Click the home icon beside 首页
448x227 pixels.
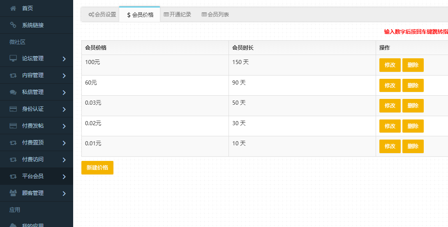tap(13, 8)
